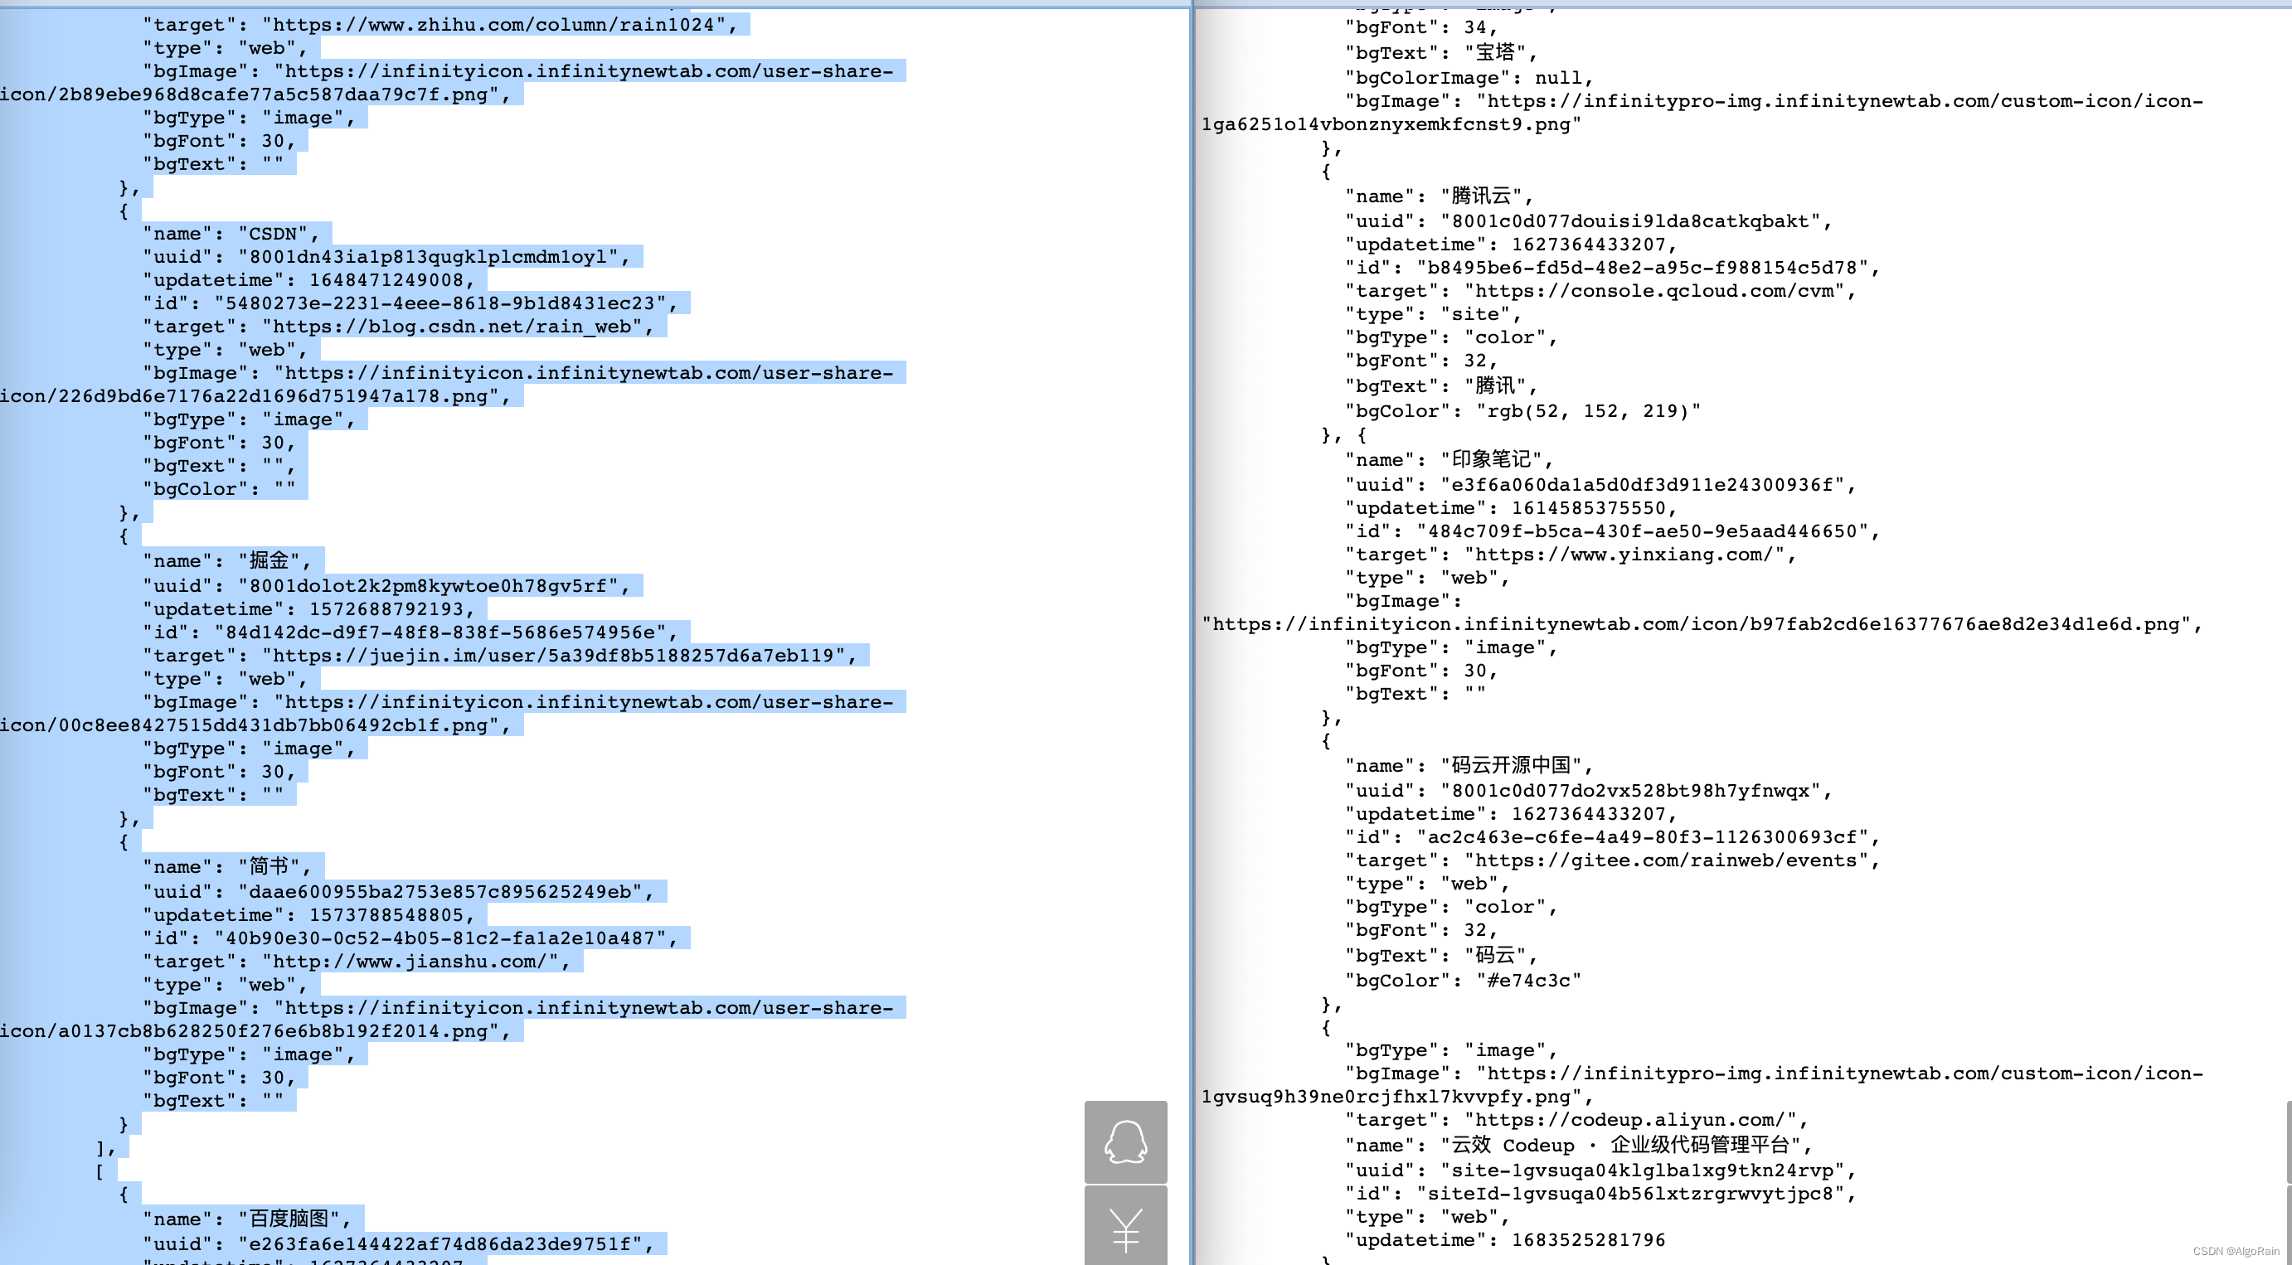Click the "腾讯云" name value text
This screenshot has width=2292, height=1265.
point(1480,196)
